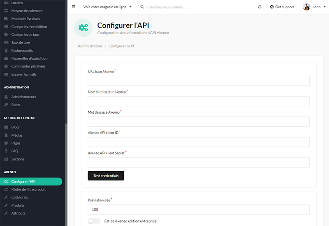
Task: Focus the URL base Akeneo field
Action: click(x=199, y=81)
